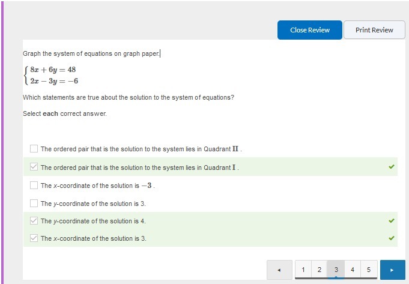Click green checkmark beside x-coordinate is 3
Screen dimensions: 409x284
click(391, 238)
